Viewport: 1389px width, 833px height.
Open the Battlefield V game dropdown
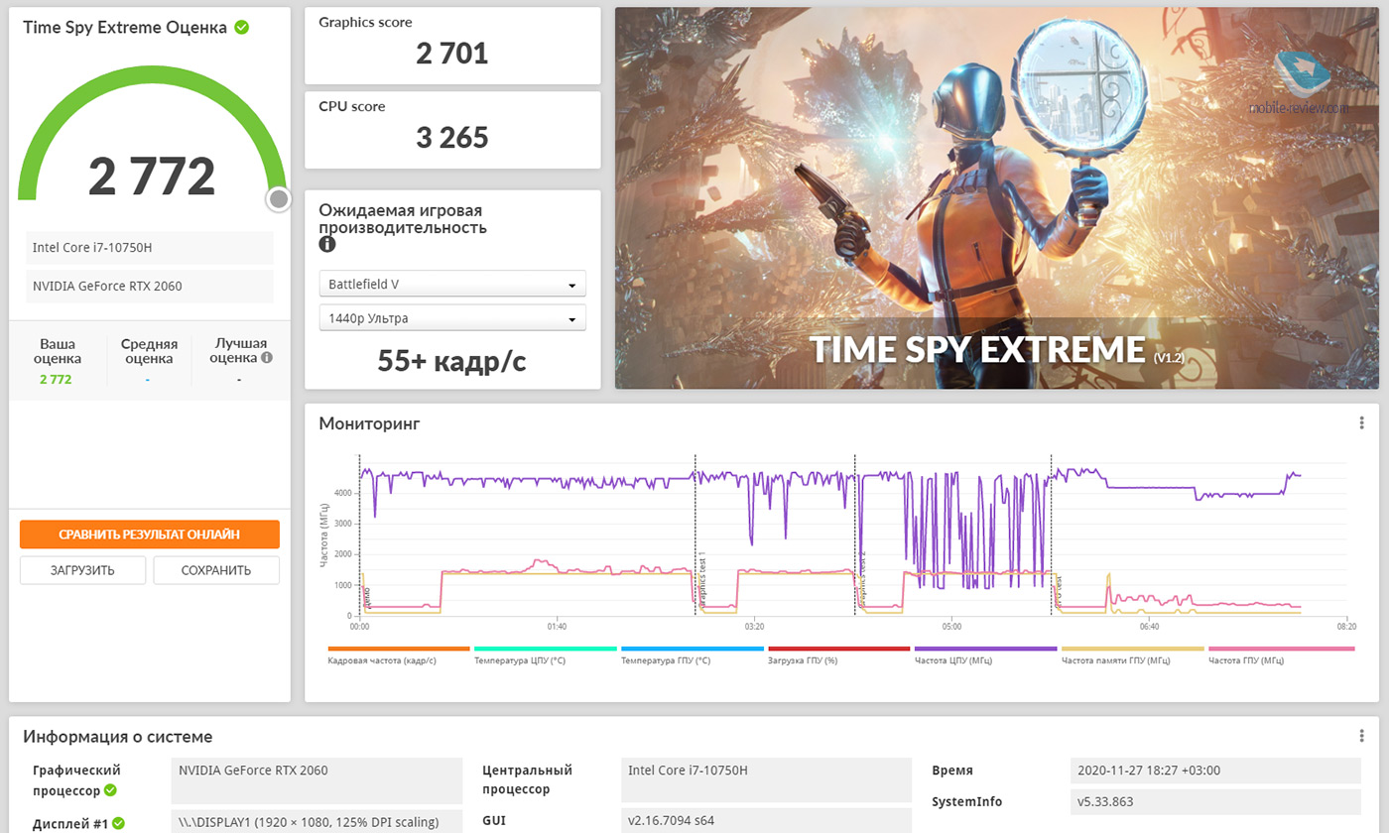click(452, 284)
